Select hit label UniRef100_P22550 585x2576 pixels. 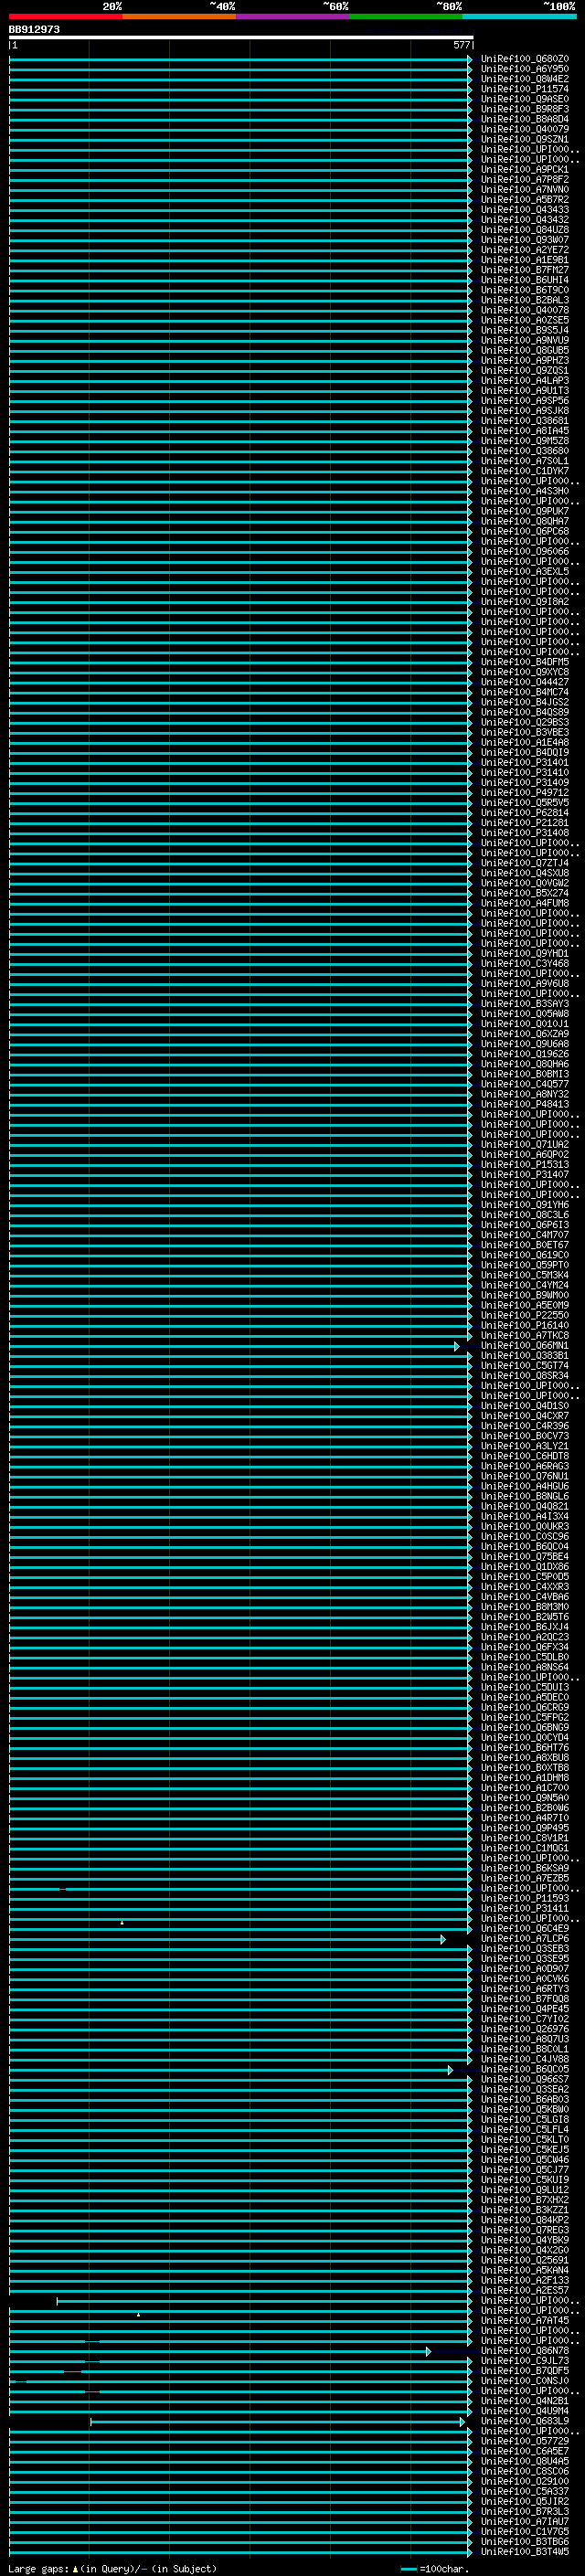[x=525, y=1316]
